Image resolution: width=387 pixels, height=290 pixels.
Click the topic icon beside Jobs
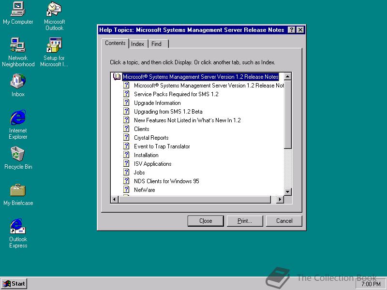coord(126,172)
